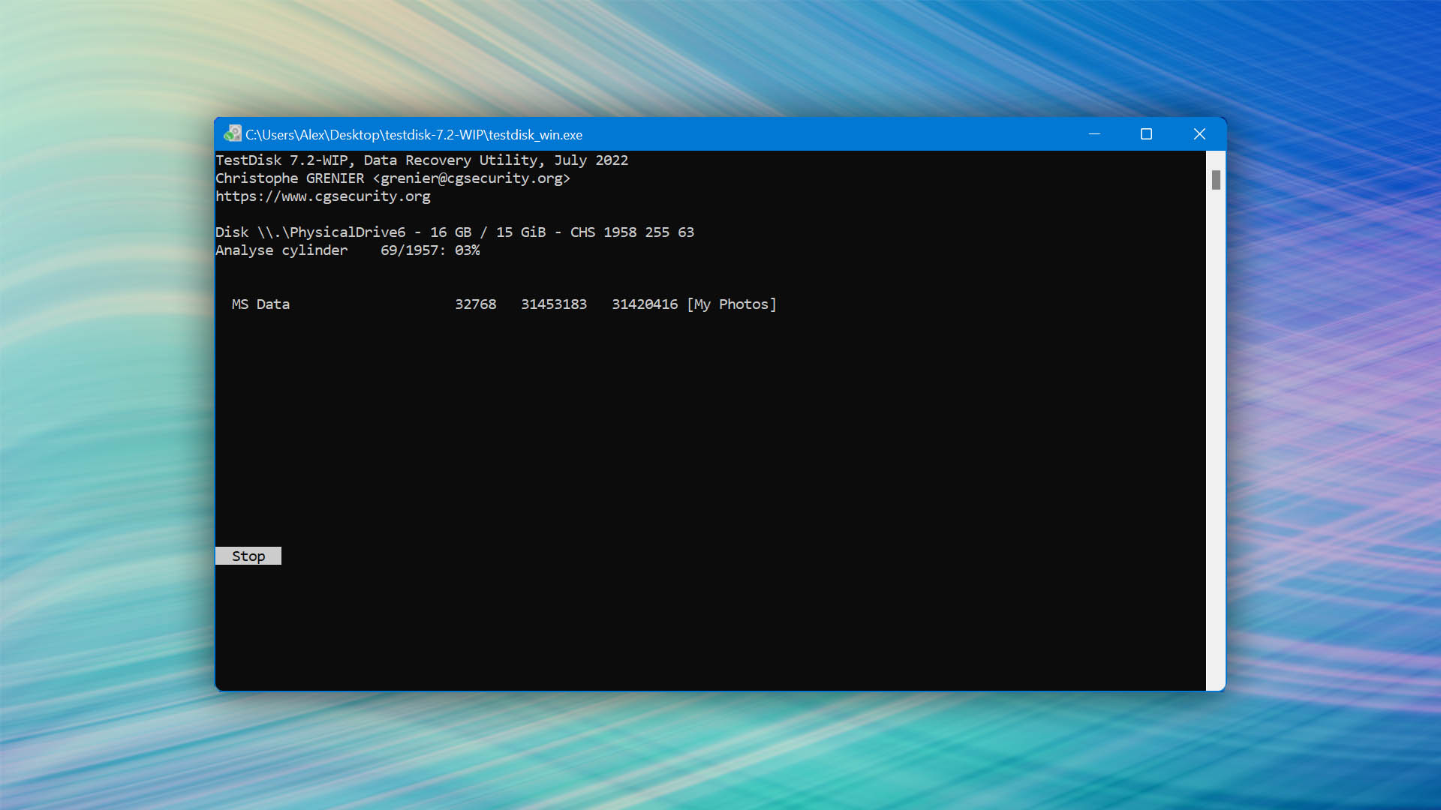Close the TestDisk console window

(1199, 134)
